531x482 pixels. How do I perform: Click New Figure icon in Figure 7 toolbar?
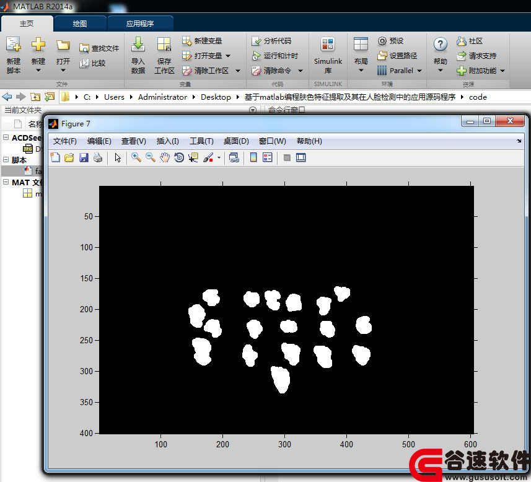[x=55, y=157]
